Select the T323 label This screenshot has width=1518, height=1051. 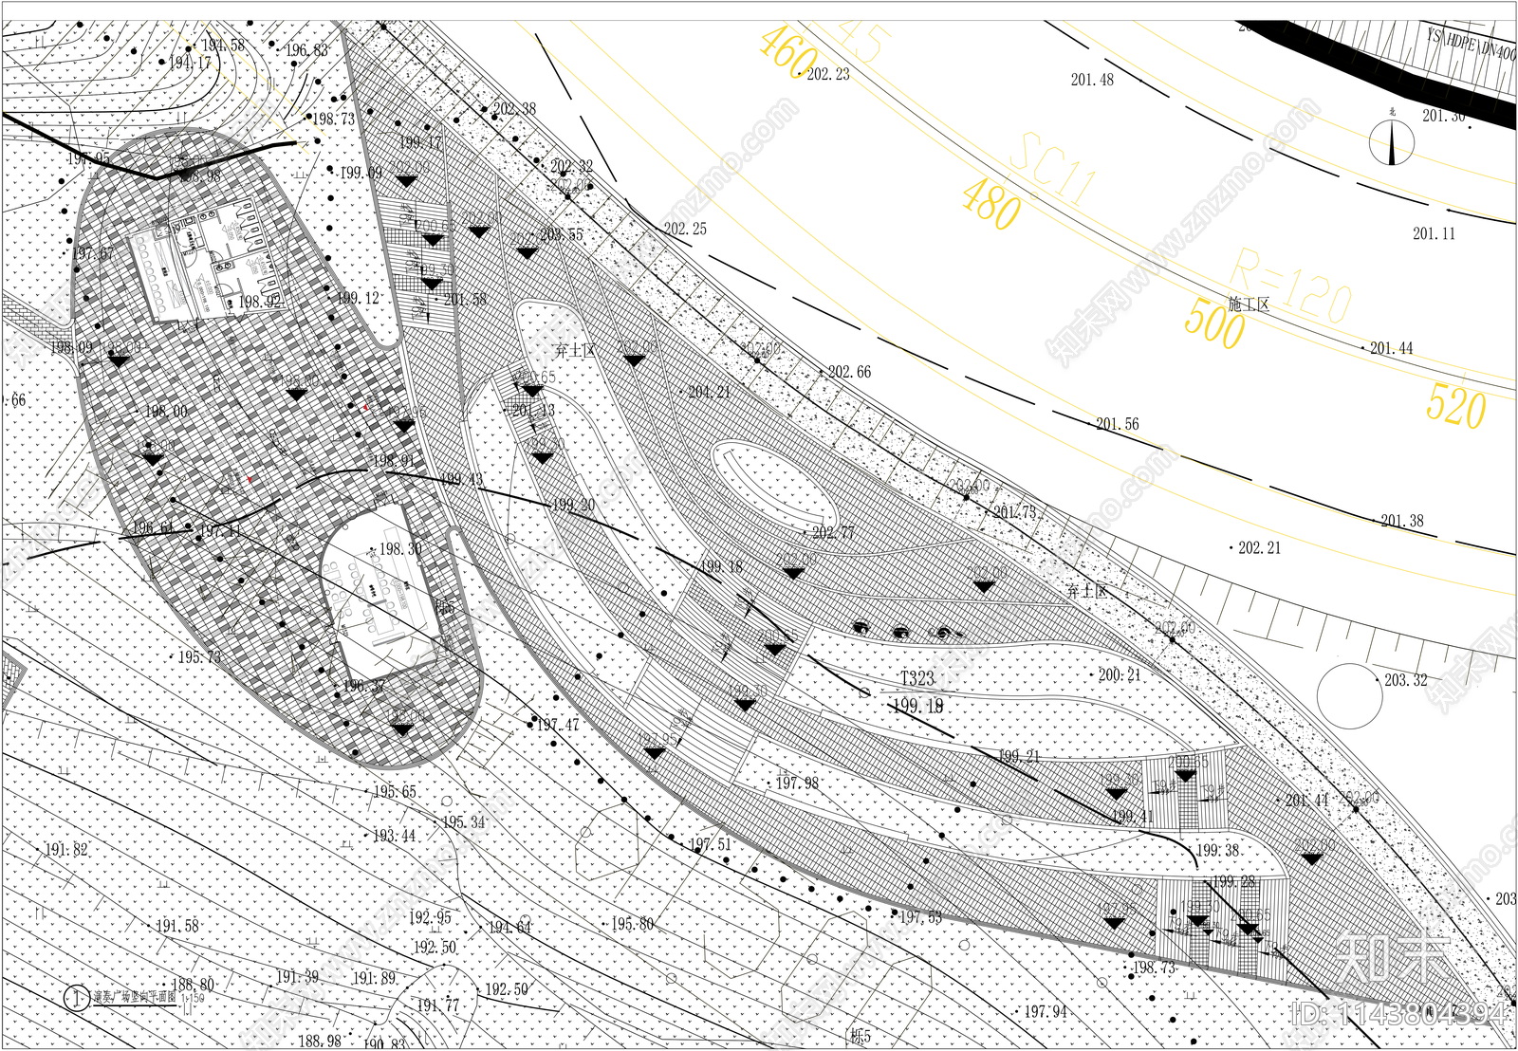coord(917,678)
